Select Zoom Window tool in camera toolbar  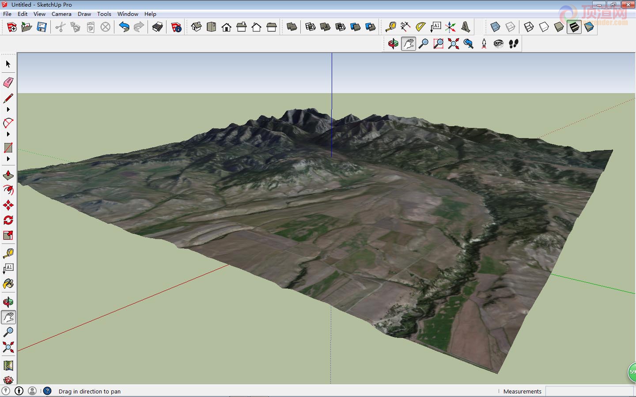(x=438, y=44)
